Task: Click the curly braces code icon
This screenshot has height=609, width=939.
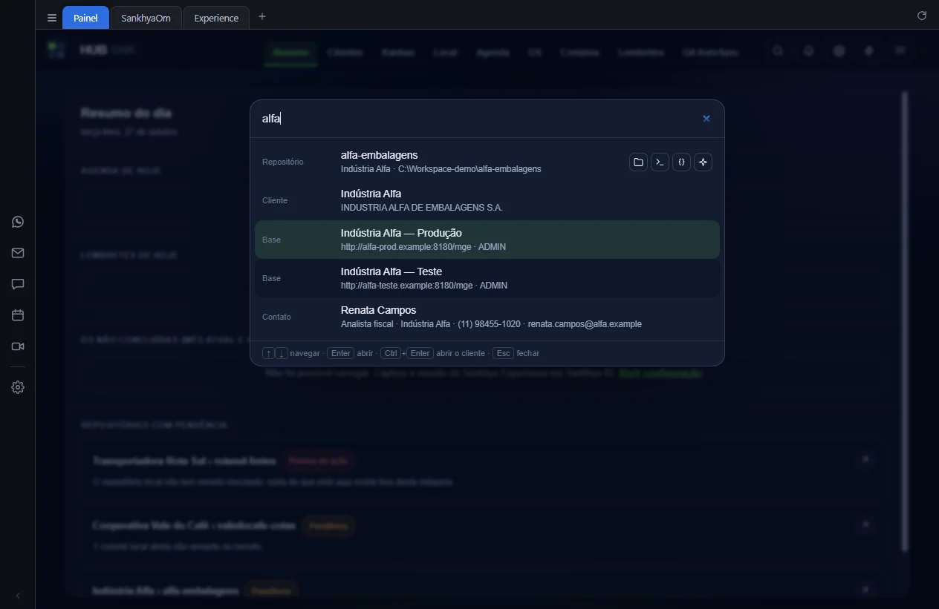Action: tap(681, 162)
